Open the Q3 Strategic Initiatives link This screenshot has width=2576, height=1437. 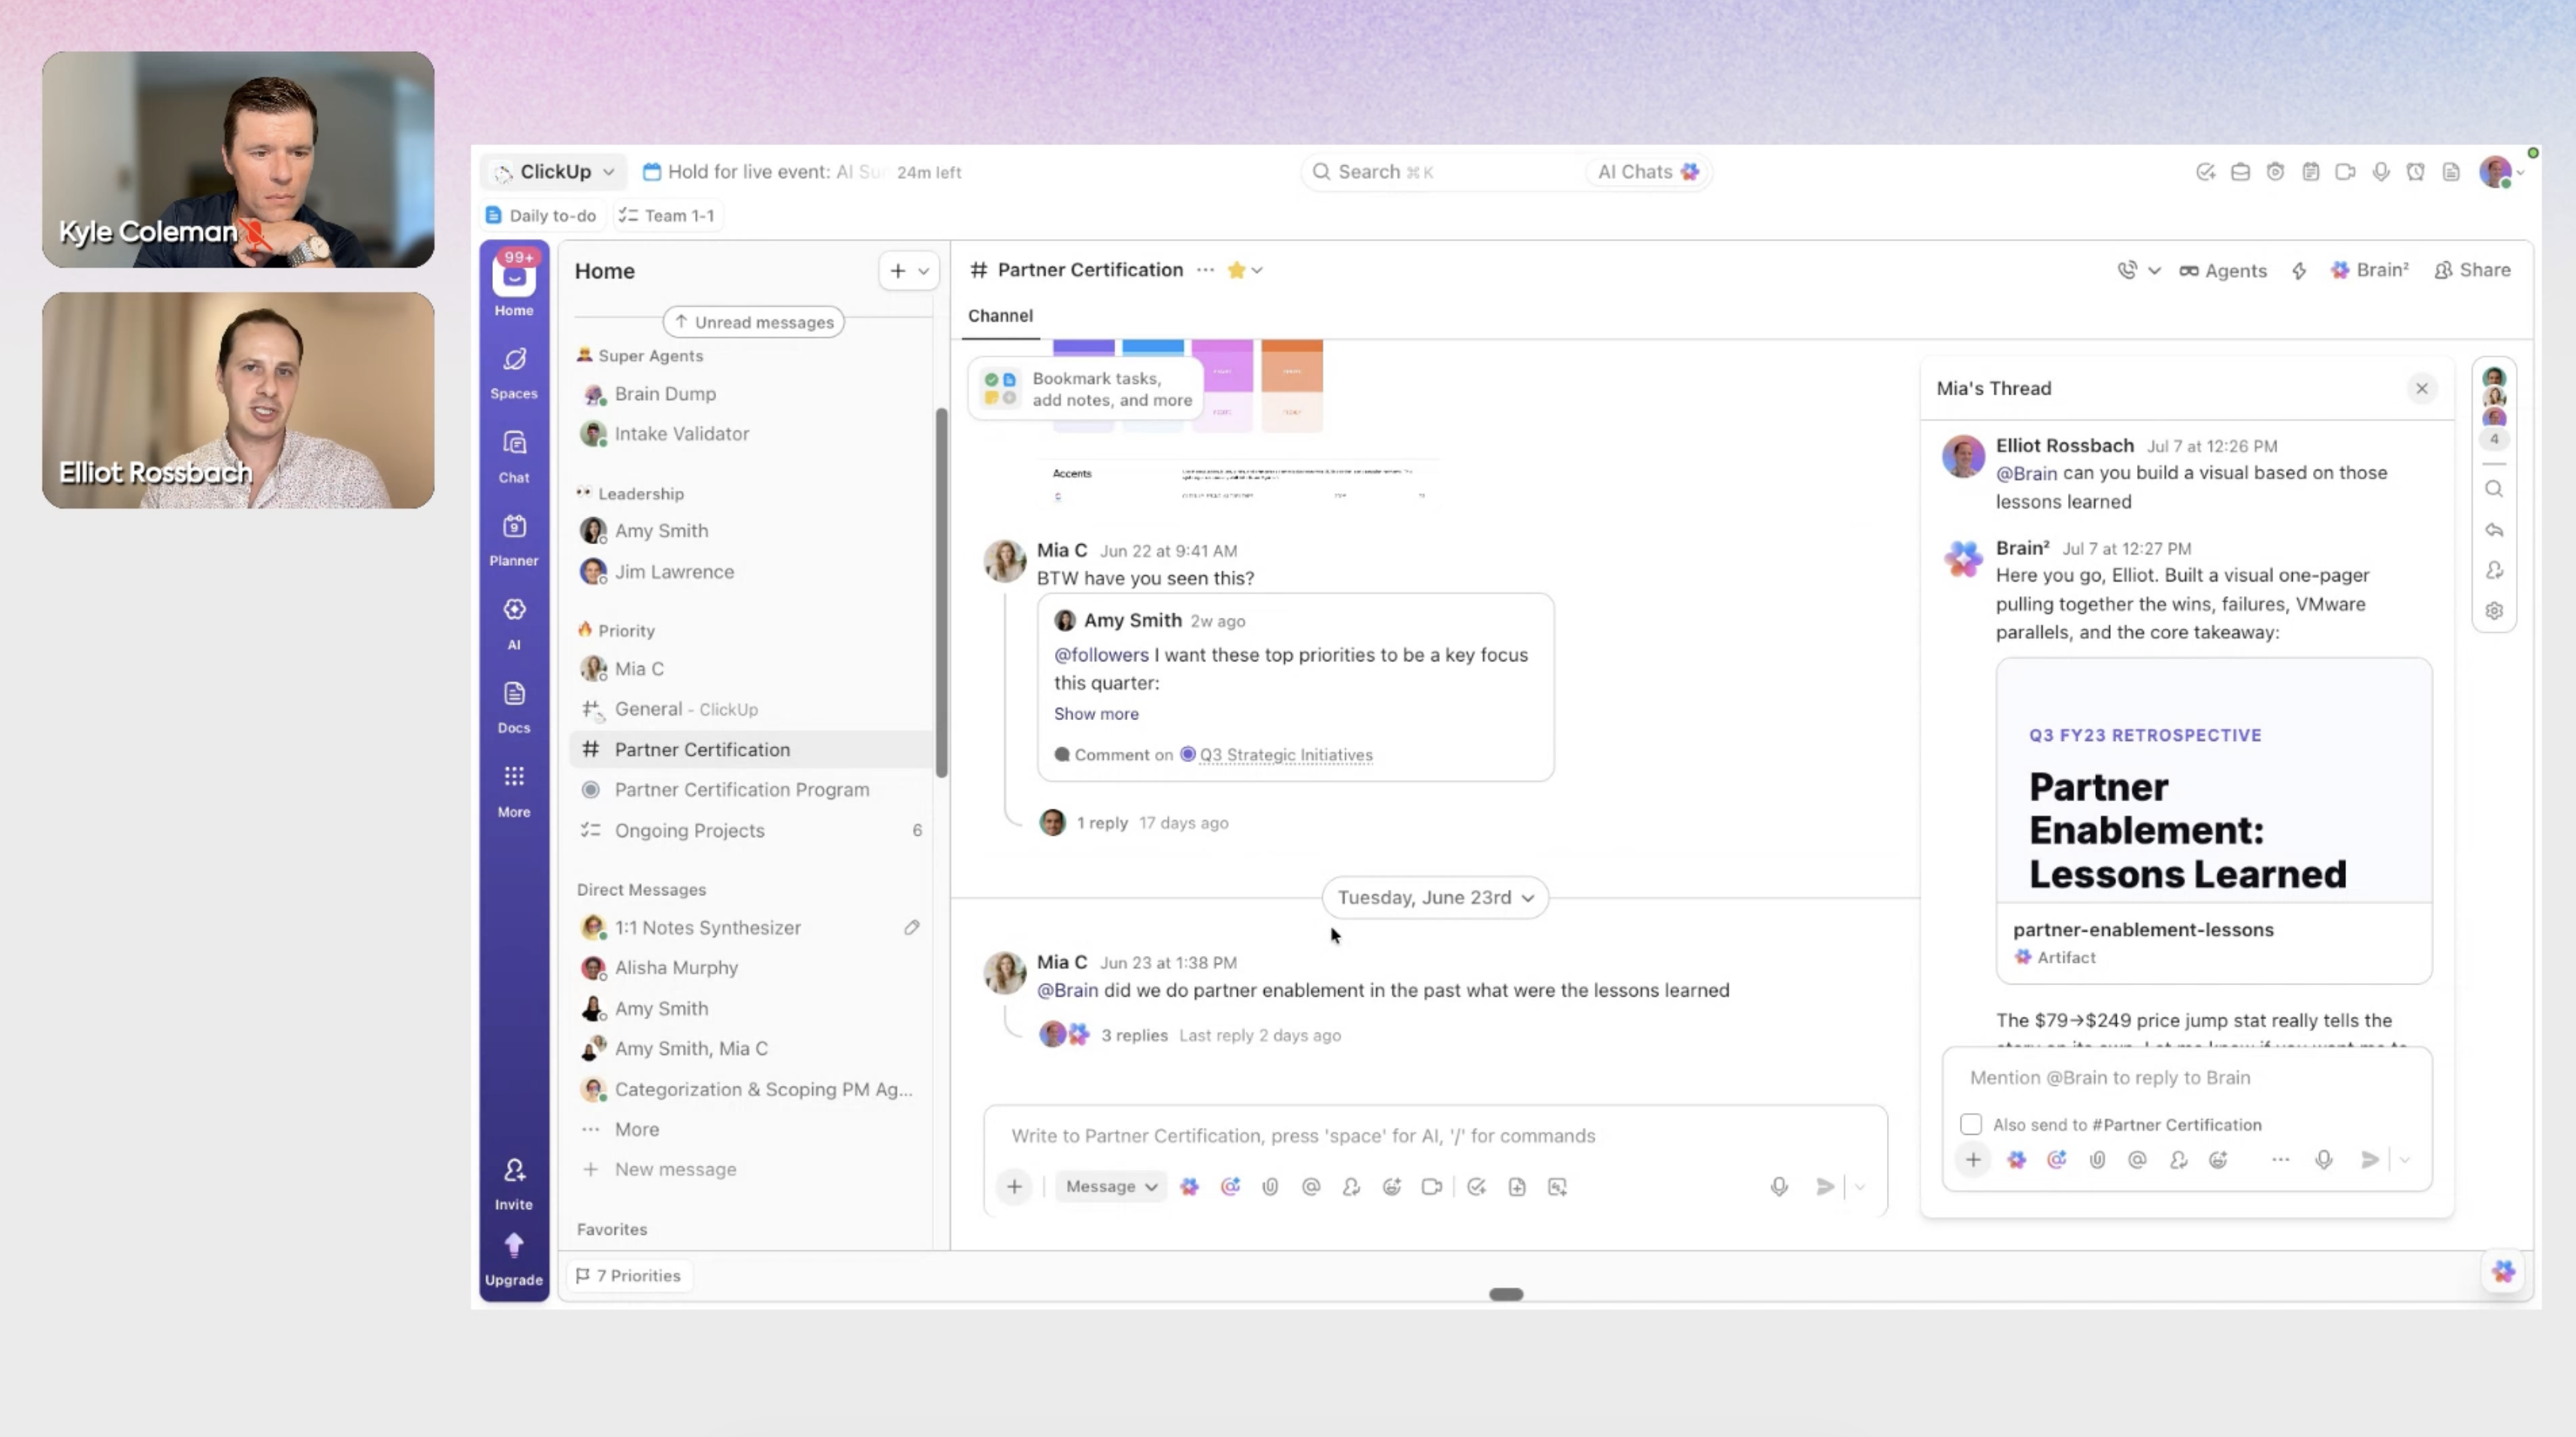[x=1285, y=754]
